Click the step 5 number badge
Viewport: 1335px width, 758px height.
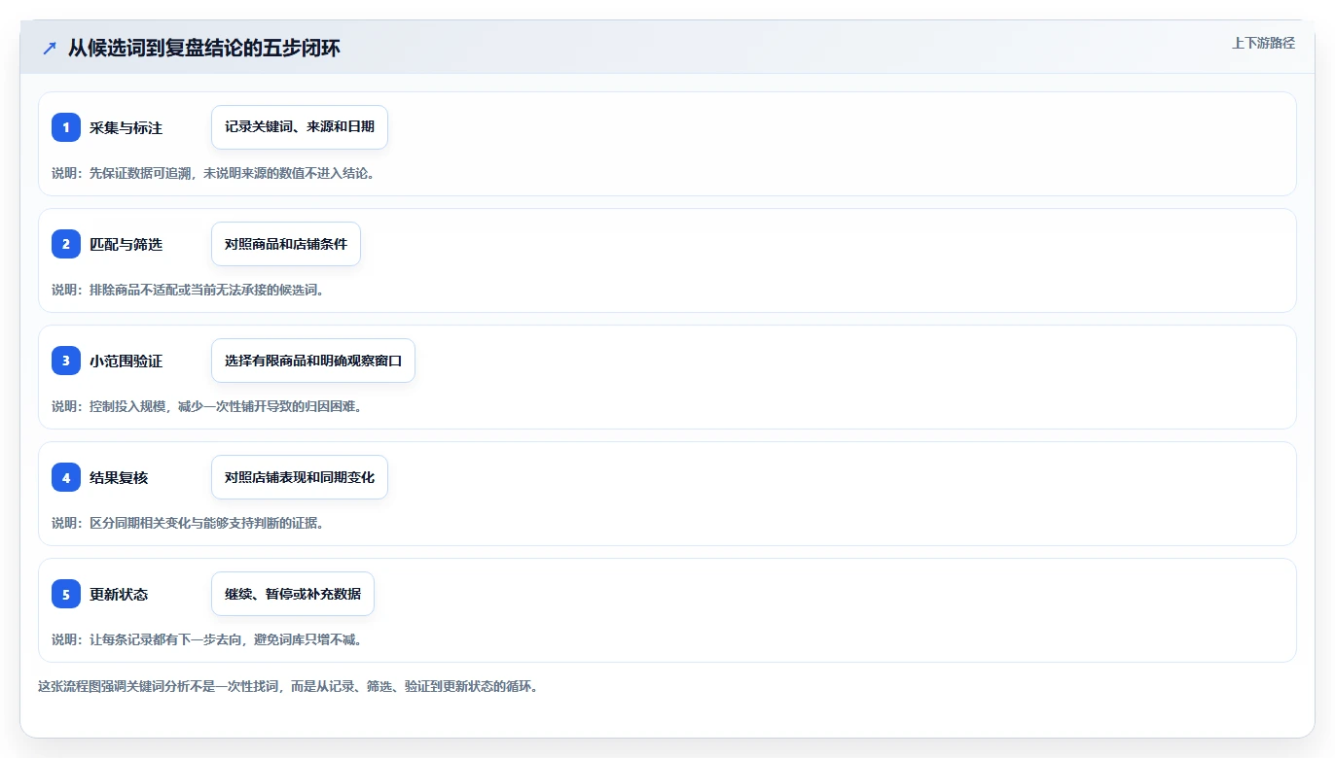tap(66, 594)
